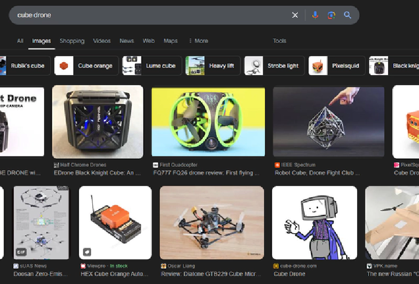Viewport: 419px width, 284px height.
Task: Switch to the Videos tab
Action: point(102,41)
